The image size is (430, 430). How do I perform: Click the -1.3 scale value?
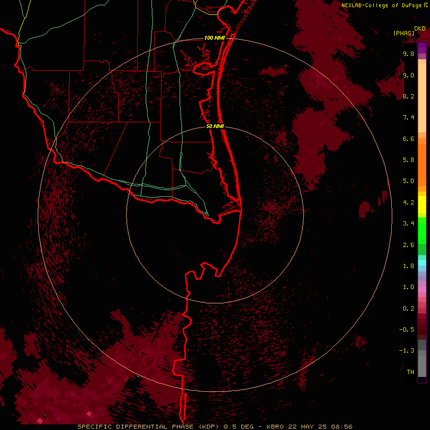pyautogui.click(x=407, y=351)
